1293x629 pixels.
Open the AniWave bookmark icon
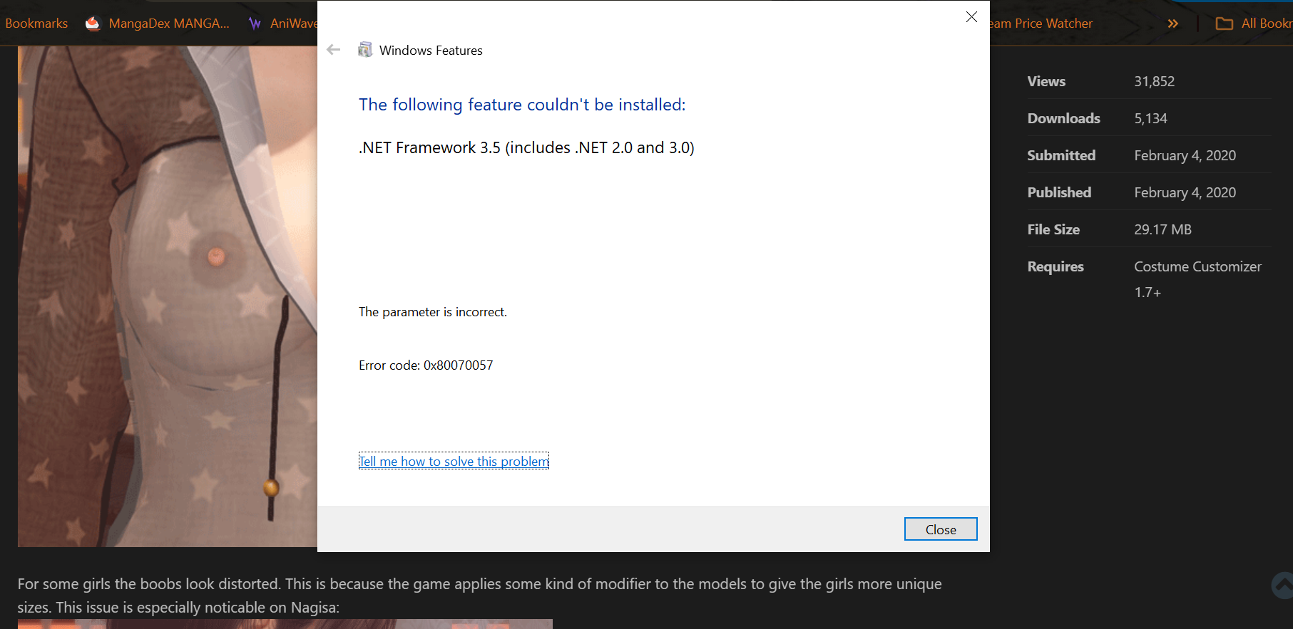255,24
